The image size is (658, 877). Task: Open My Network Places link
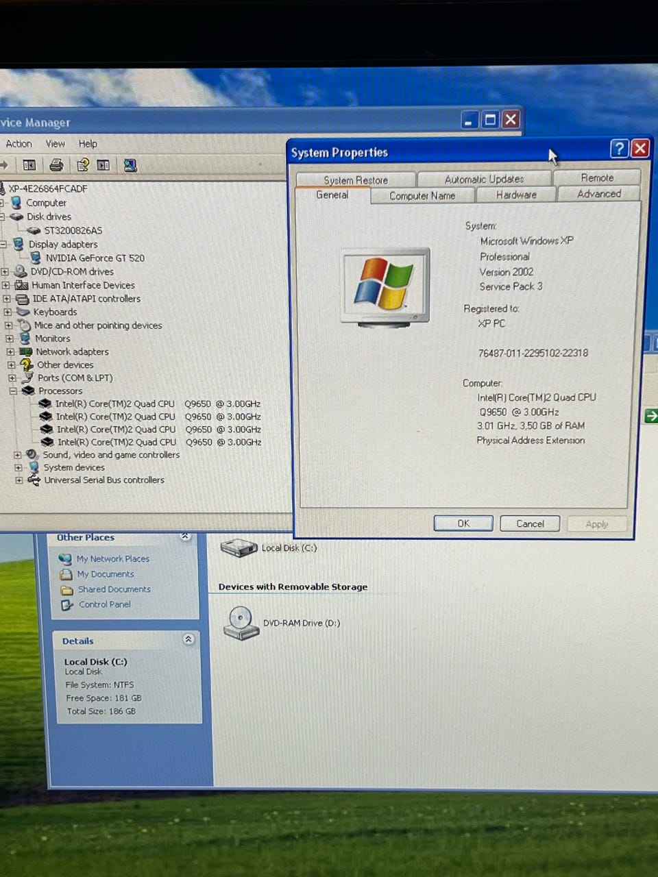click(x=112, y=558)
